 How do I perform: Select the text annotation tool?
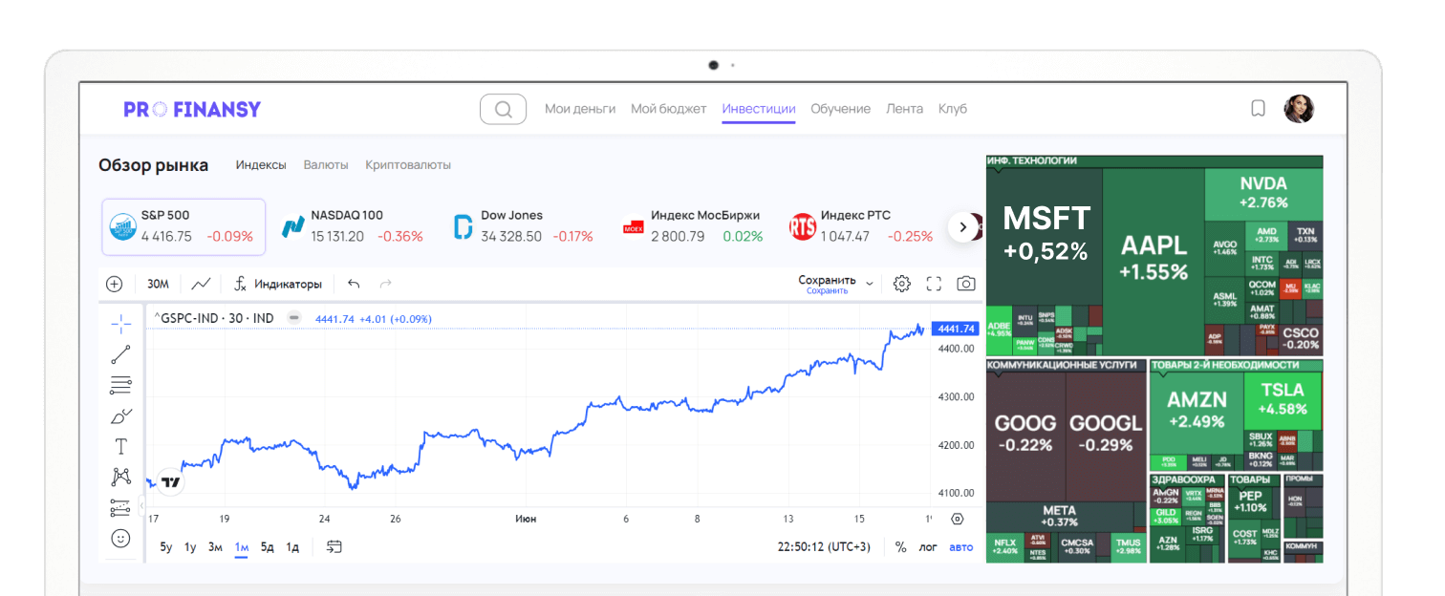click(121, 446)
